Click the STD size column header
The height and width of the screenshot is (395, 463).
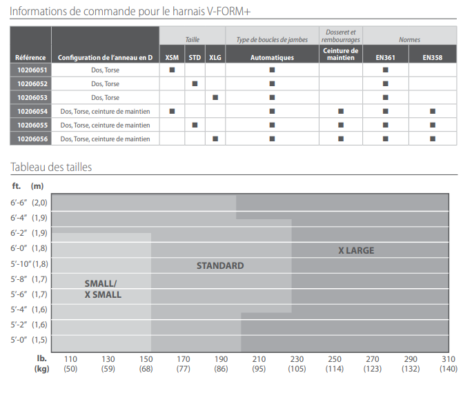(x=195, y=58)
